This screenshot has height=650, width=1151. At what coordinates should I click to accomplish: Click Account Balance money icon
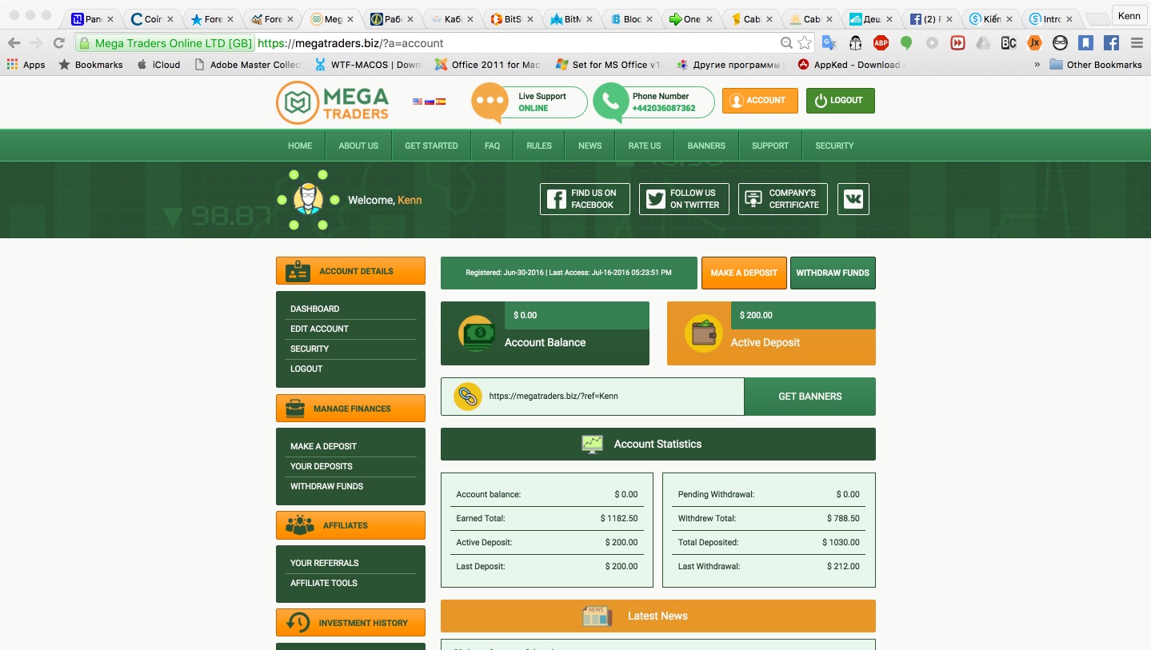click(478, 333)
